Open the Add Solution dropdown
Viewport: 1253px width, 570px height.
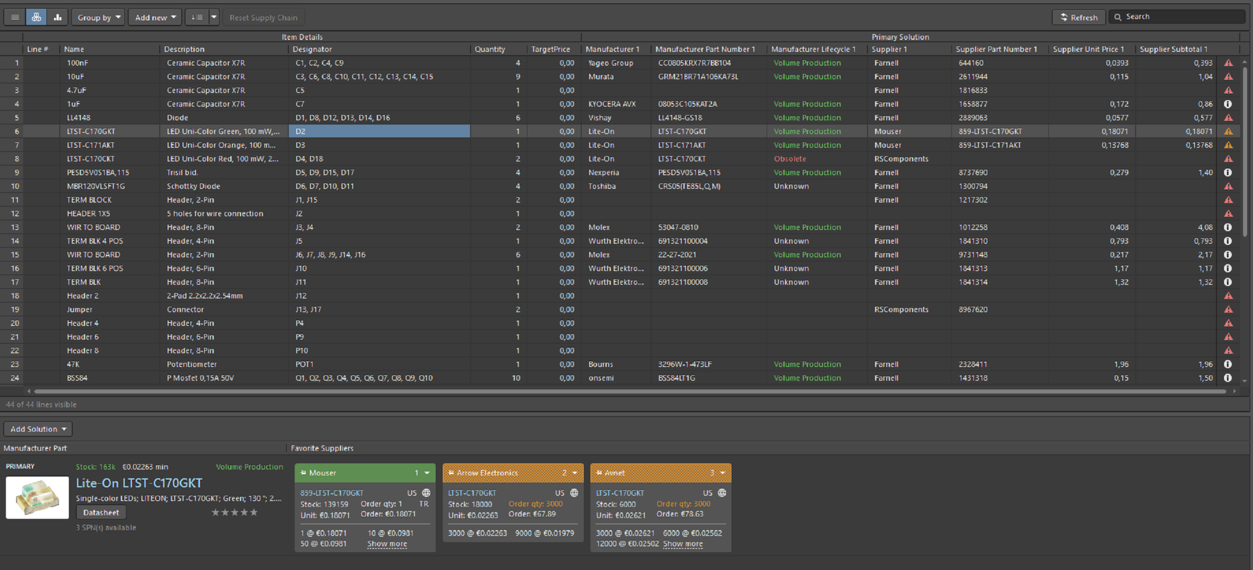coord(38,429)
